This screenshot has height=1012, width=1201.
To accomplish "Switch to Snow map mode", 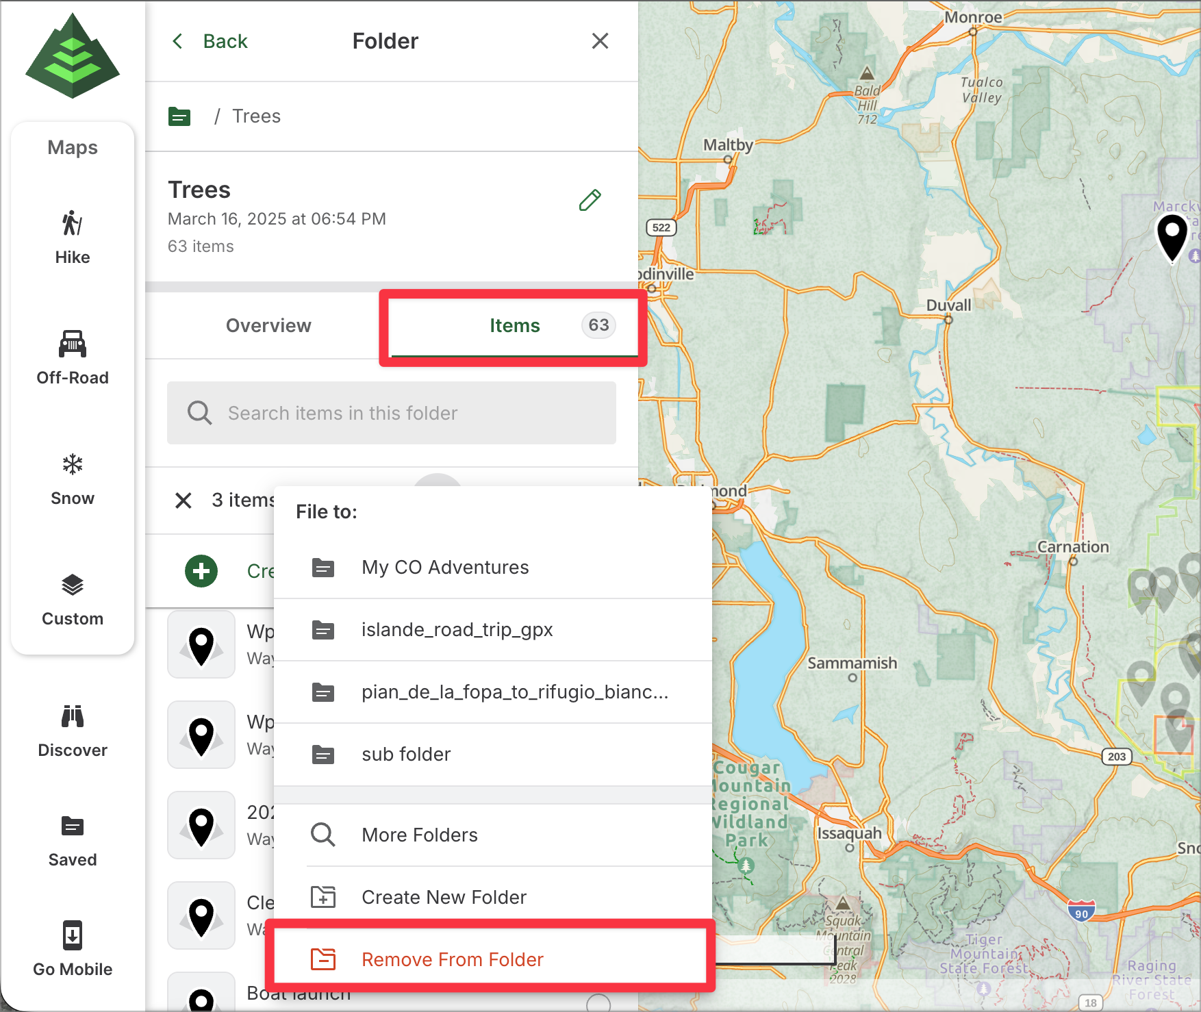I will tap(72, 478).
